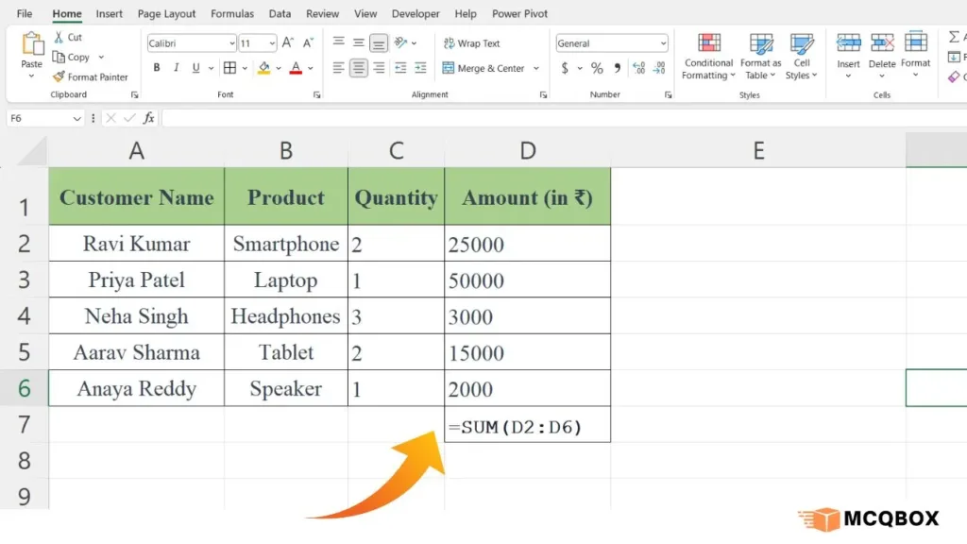
Task: Click Increase Decimal in Number group
Action: click(638, 68)
